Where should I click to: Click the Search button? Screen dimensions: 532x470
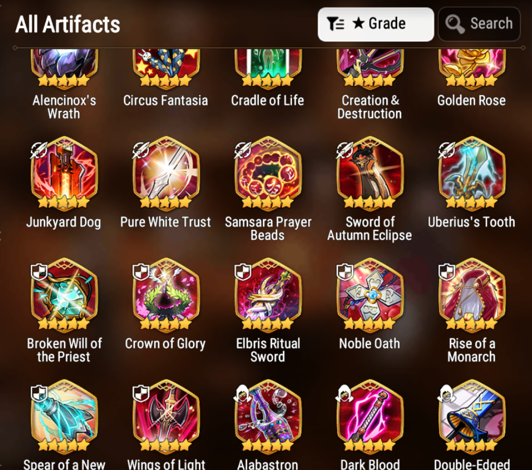(x=479, y=24)
